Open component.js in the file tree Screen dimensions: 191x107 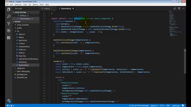pos(26,46)
